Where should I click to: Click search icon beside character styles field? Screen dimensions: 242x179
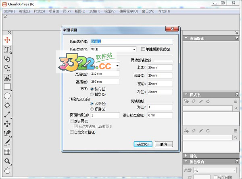pos(236,137)
